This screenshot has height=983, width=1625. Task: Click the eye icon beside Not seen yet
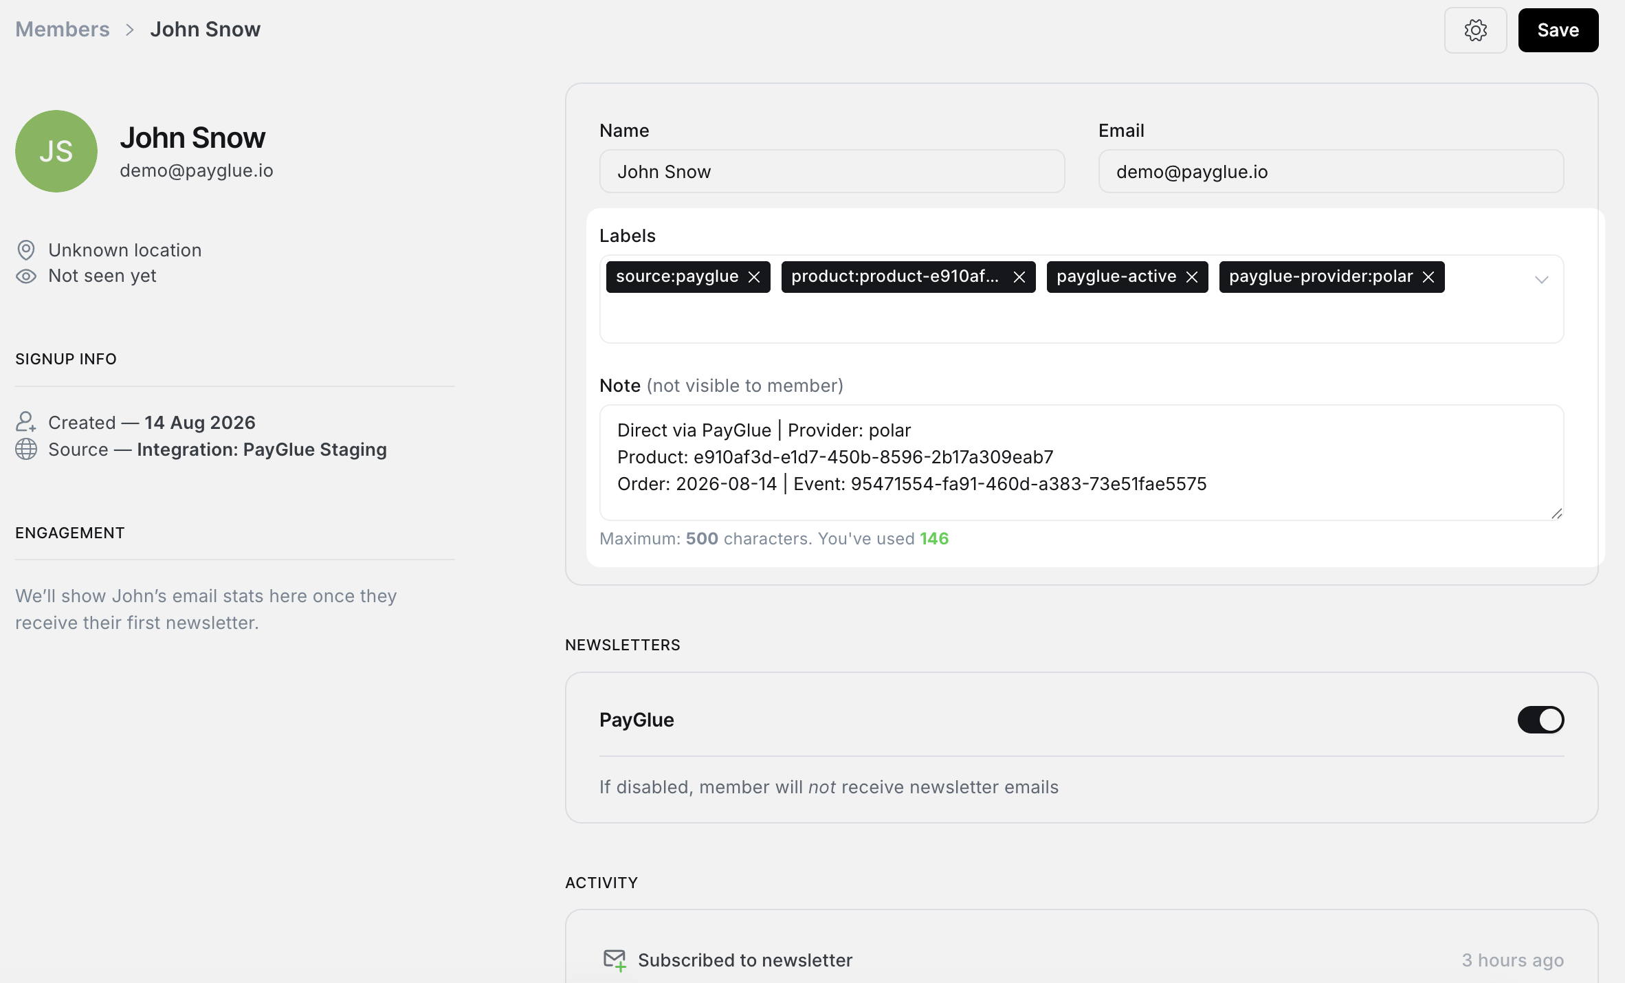[26, 276]
